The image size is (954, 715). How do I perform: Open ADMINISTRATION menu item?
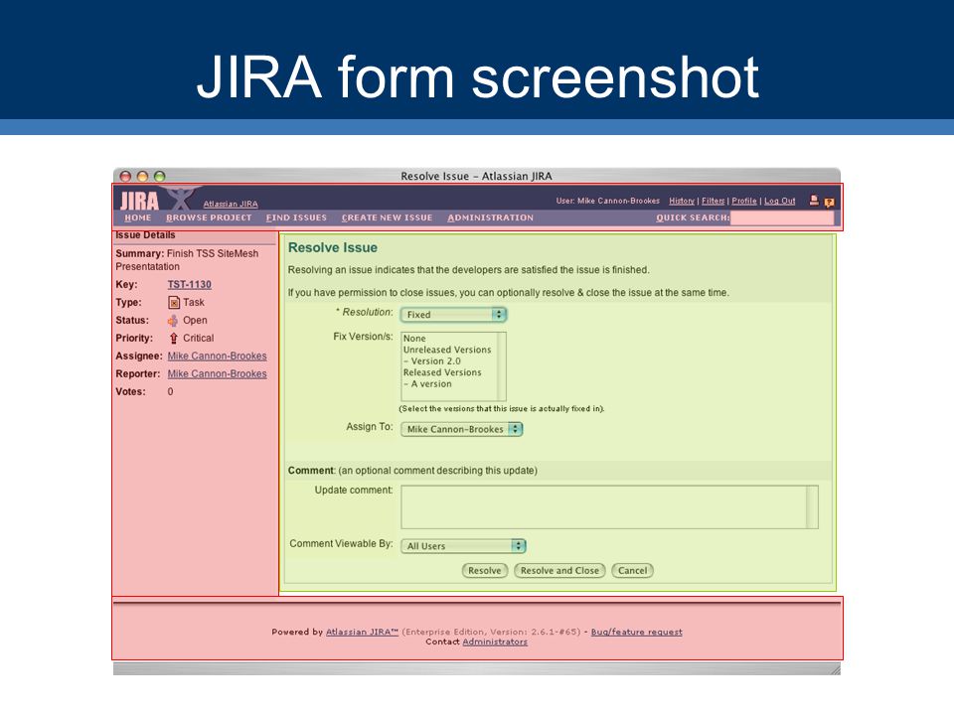[x=490, y=217]
